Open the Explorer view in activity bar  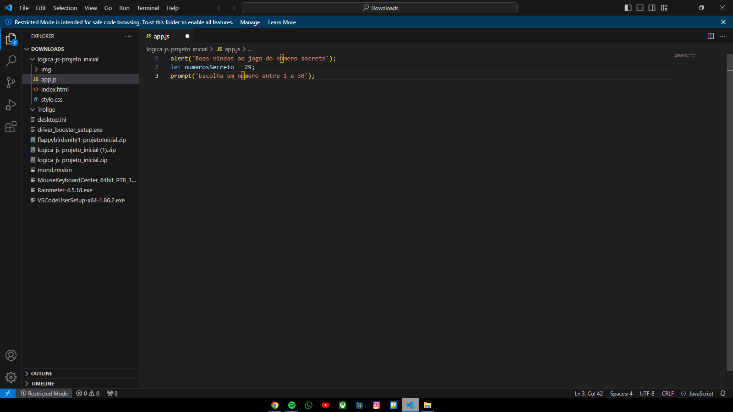[x=11, y=39]
